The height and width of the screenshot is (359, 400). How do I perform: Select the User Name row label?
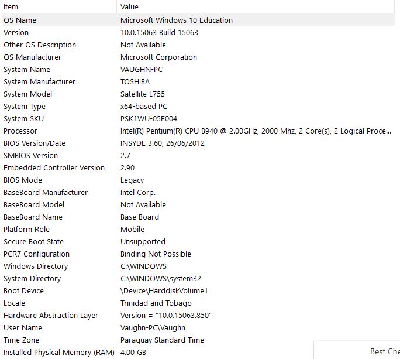23,328
